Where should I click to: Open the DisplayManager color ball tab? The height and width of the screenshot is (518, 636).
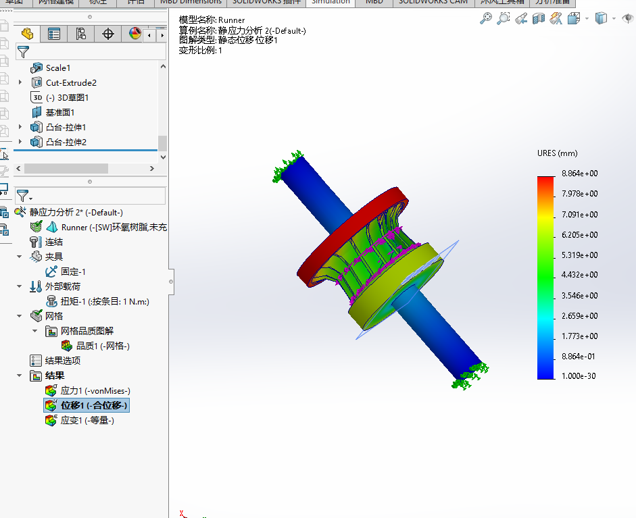(134, 34)
